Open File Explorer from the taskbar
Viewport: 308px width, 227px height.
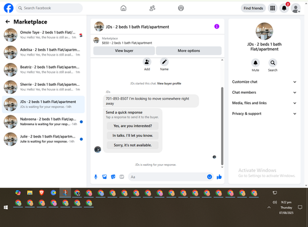point(30,192)
